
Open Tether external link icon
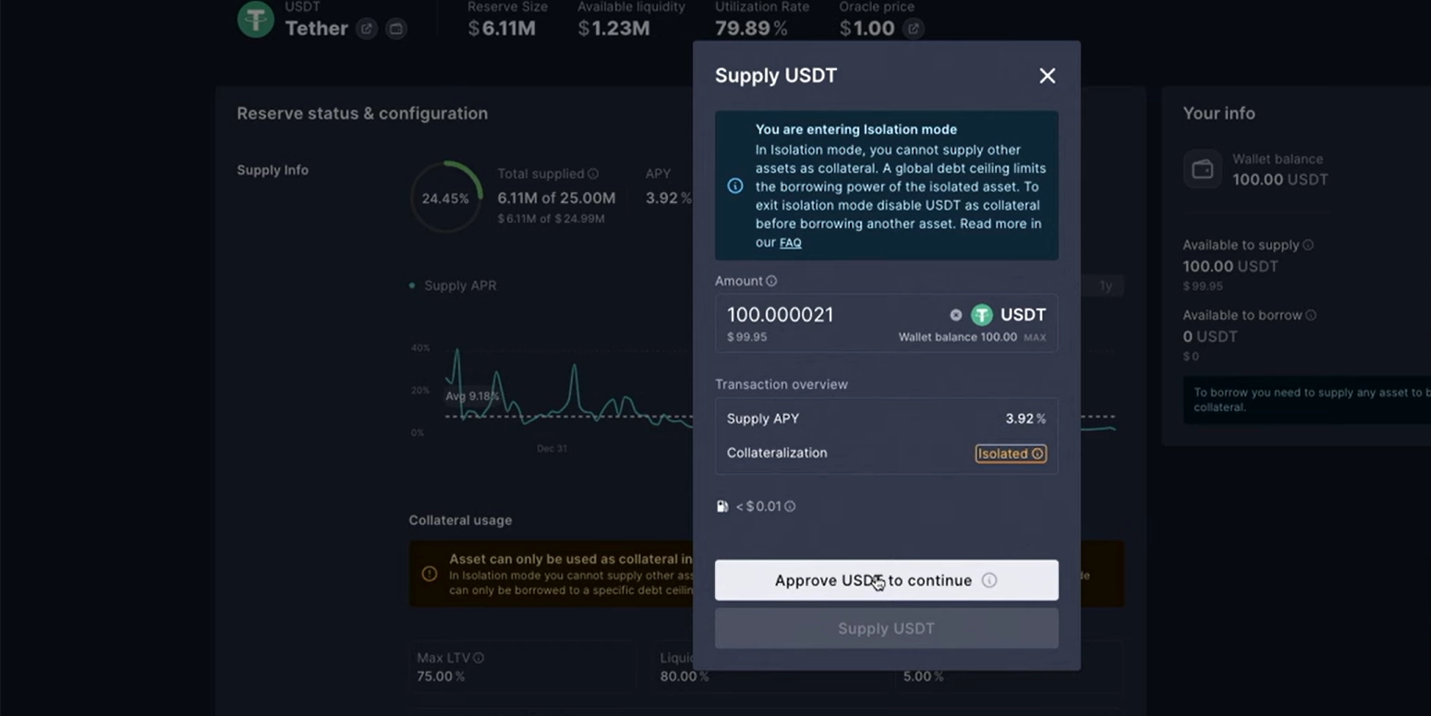coord(367,29)
